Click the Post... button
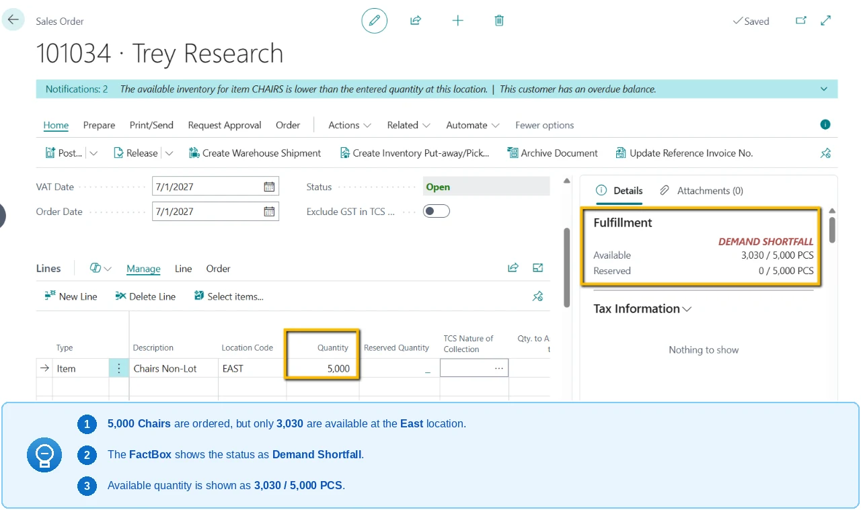Viewport: 861px width, 510px height. pyautogui.click(x=63, y=153)
